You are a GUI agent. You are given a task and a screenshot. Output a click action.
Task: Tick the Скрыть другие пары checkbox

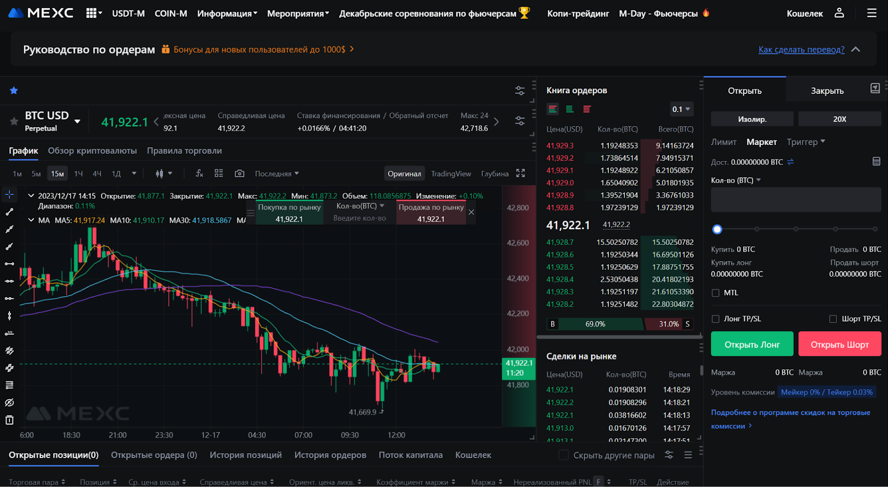(563, 455)
